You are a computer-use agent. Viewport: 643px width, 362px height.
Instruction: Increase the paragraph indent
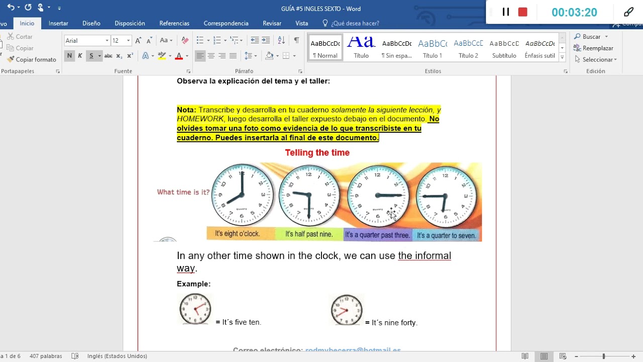coord(266,41)
